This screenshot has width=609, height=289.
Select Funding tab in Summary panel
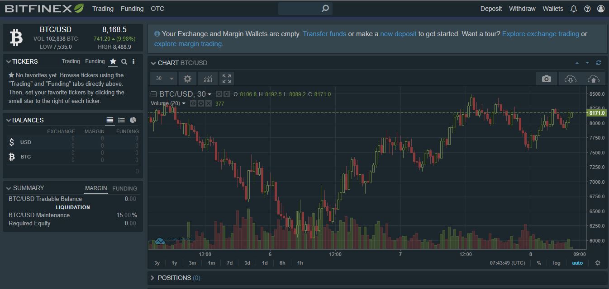tap(124, 188)
